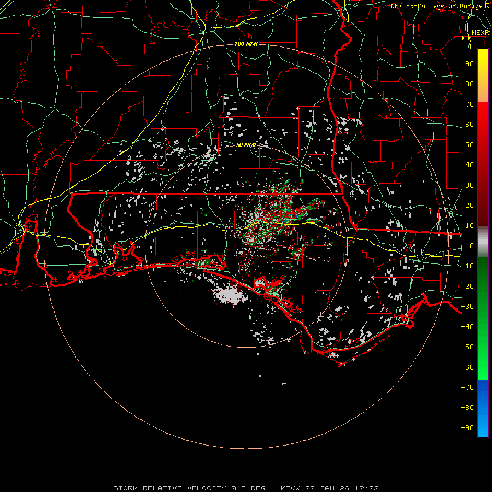Click the 0 label on velocity scale

472,246
